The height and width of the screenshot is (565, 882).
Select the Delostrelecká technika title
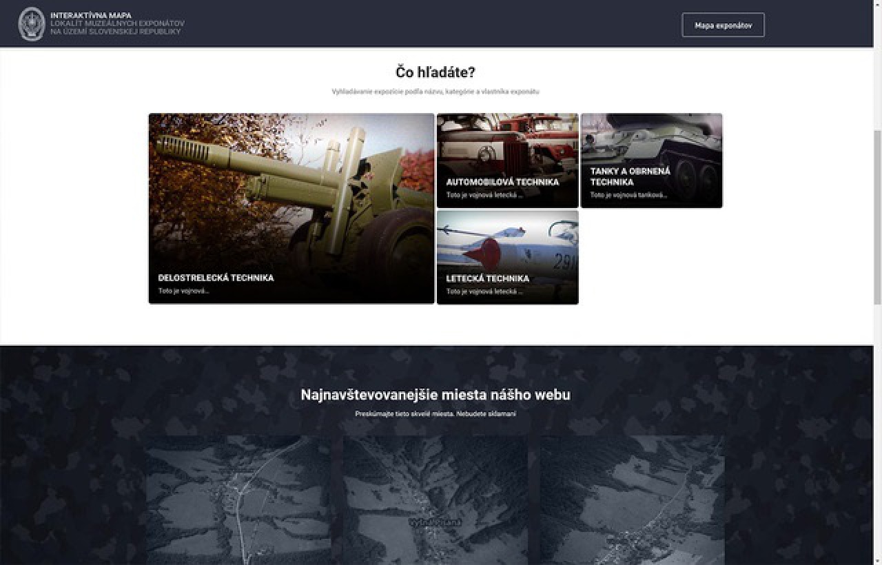(x=216, y=278)
